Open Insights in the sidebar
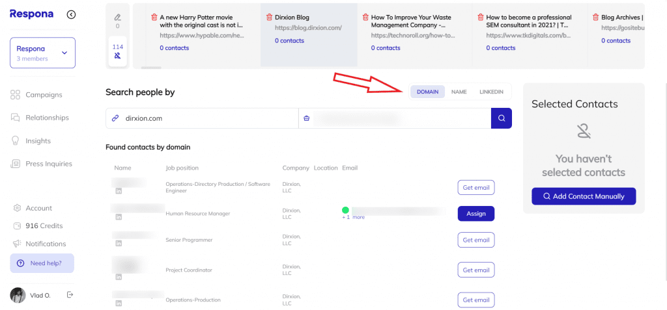The height and width of the screenshot is (310, 667). pos(31,140)
